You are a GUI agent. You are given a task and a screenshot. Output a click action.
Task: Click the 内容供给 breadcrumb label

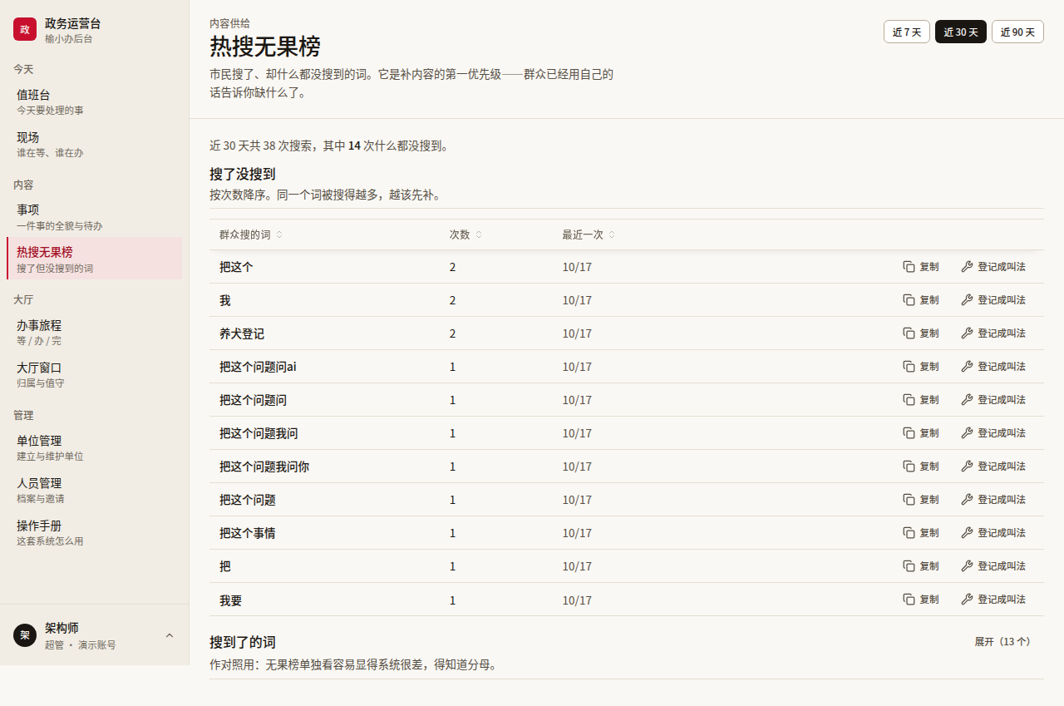229,23
